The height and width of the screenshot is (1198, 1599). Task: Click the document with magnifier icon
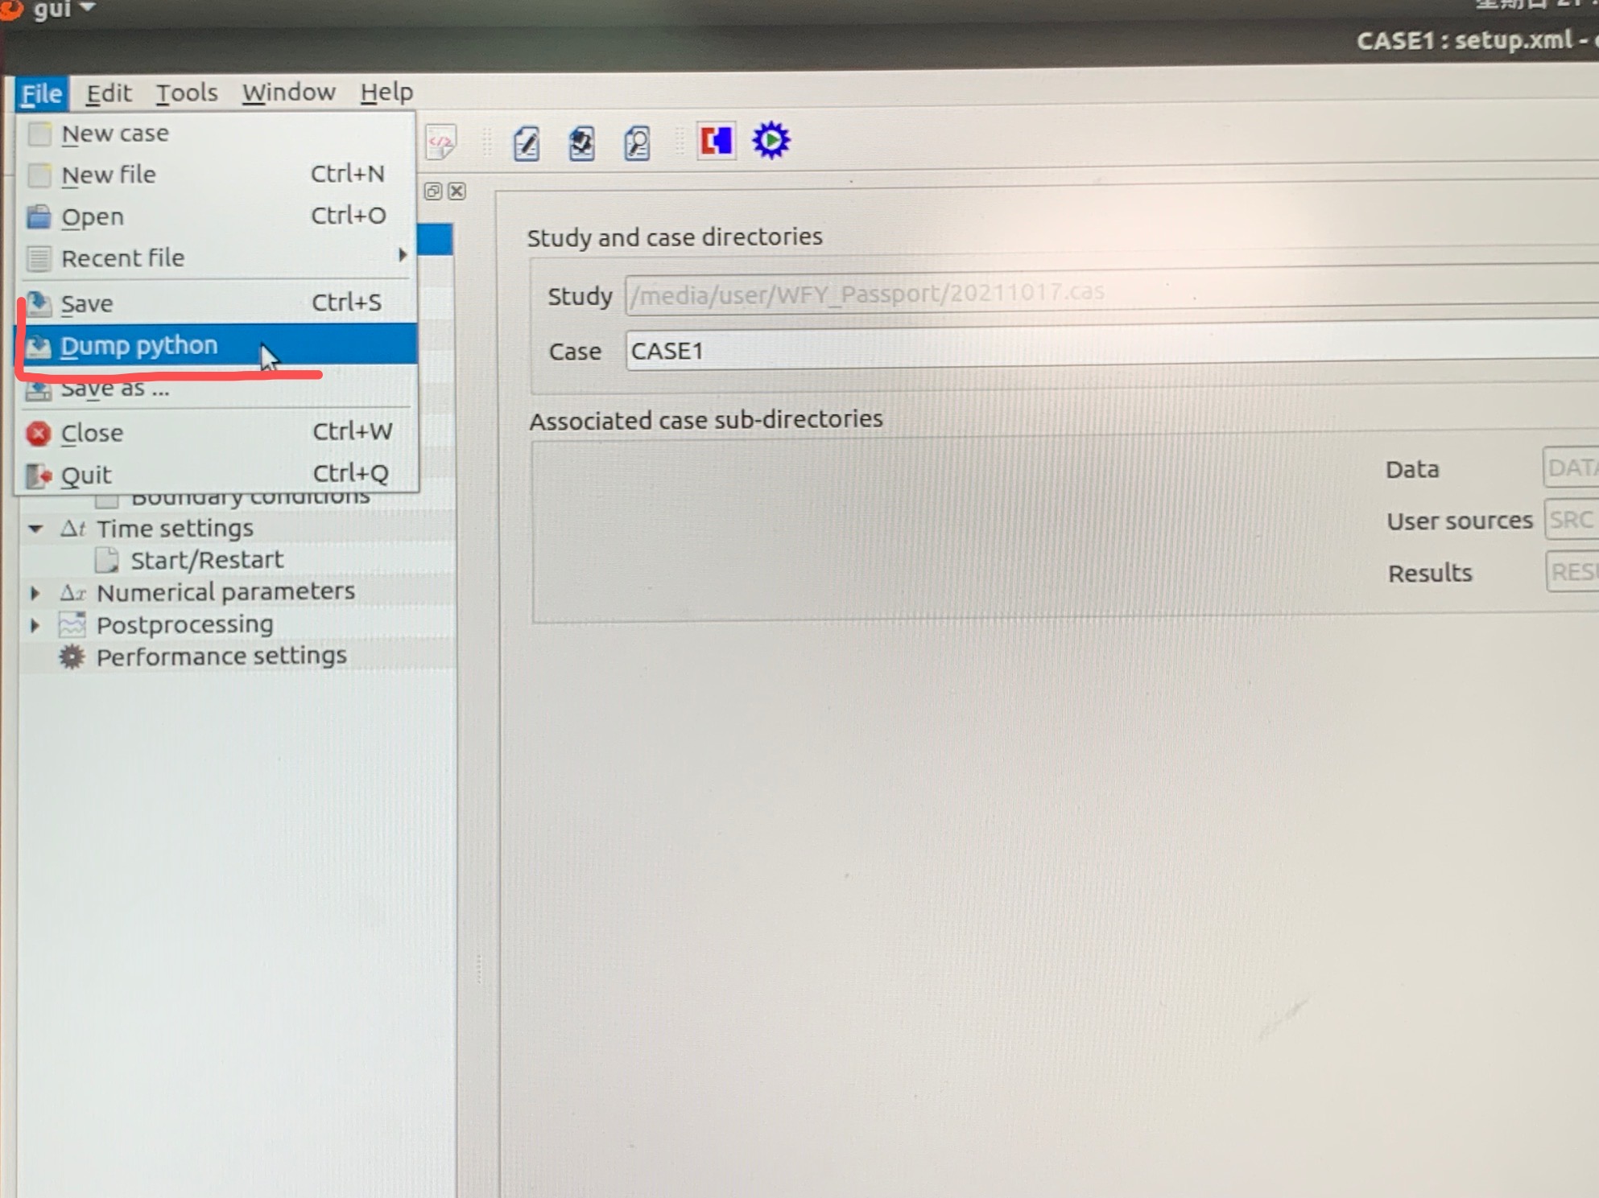coord(637,144)
